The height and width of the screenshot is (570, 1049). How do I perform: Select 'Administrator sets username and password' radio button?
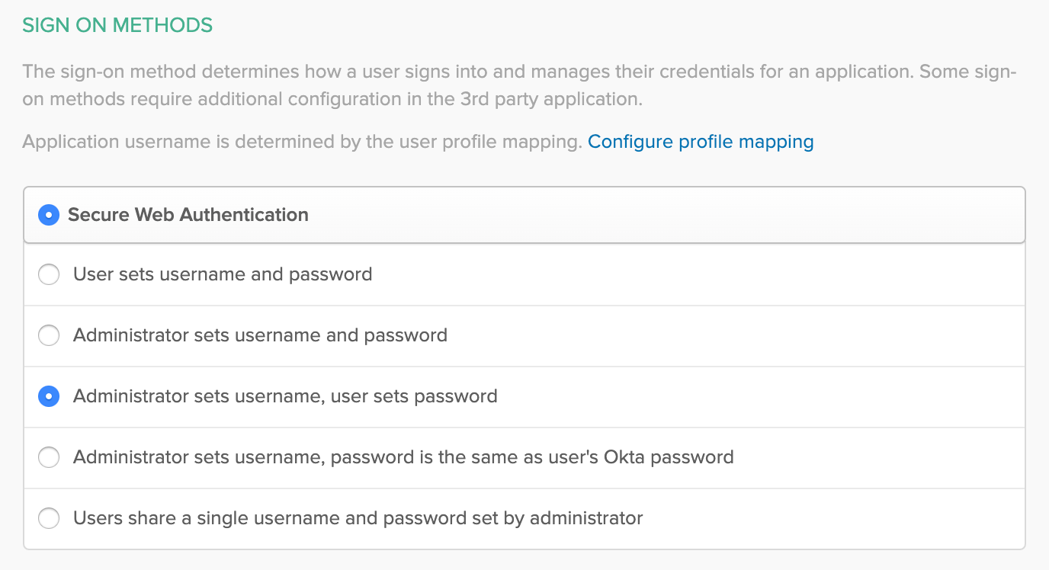click(49, 335)
